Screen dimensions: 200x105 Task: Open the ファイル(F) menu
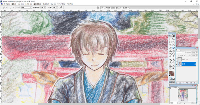pyautogui.click(x=7, y=4)
